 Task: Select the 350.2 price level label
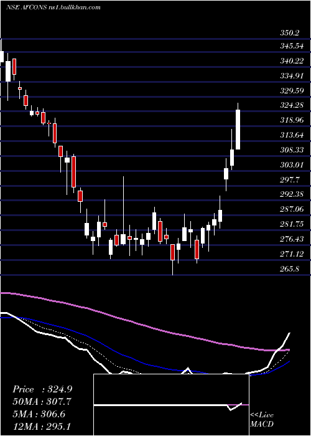point(290,33)
